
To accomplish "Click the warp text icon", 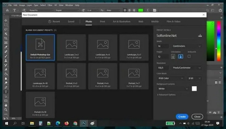I will tap(148, 10).
